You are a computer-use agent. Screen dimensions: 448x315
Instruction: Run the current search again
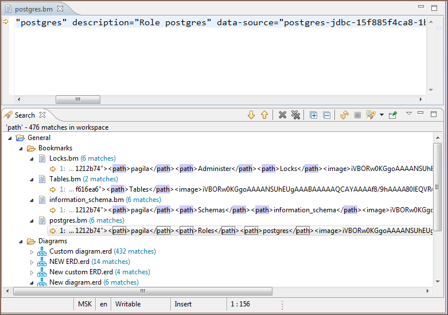pyautogui.click(x=344, y=115)
